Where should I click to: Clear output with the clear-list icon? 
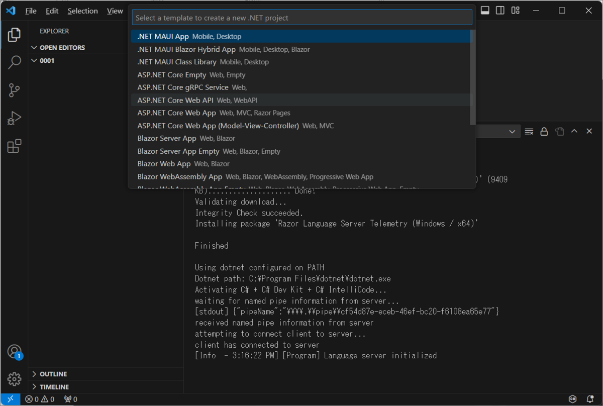pyautogui.click(x=529, y=131)
